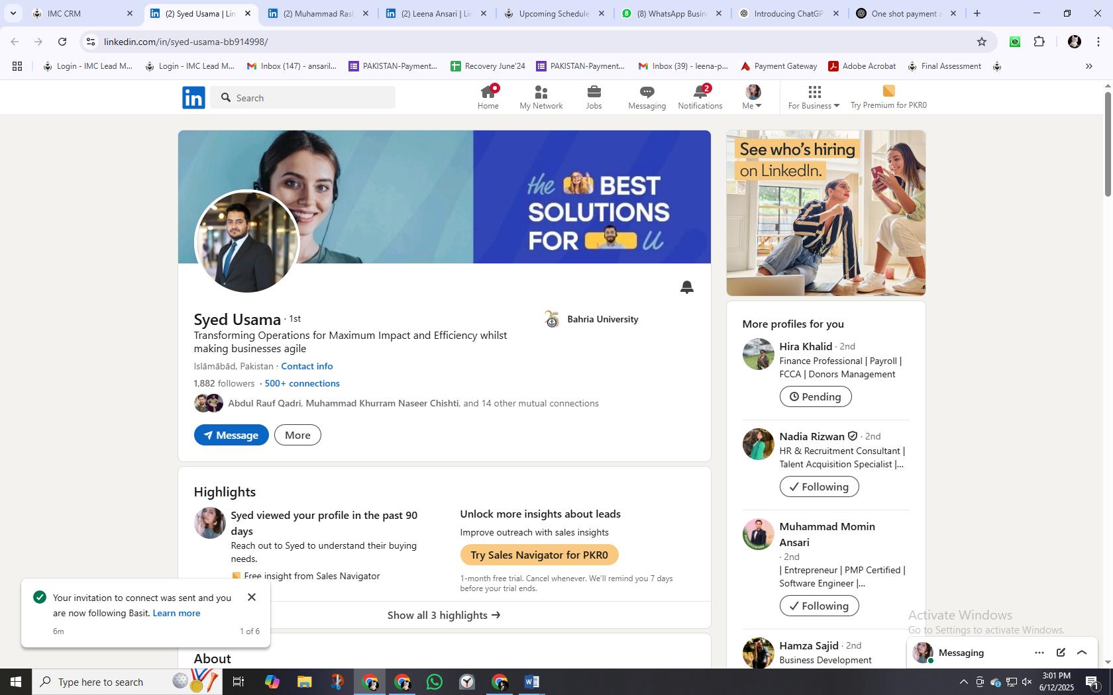1113x695 pixels.
Task: Compose new message in Messaging panel
Action: coord(1060,653)
